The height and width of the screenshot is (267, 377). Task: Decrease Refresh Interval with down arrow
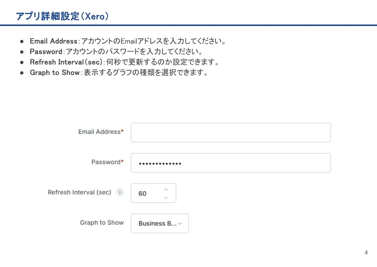(166, 198)
